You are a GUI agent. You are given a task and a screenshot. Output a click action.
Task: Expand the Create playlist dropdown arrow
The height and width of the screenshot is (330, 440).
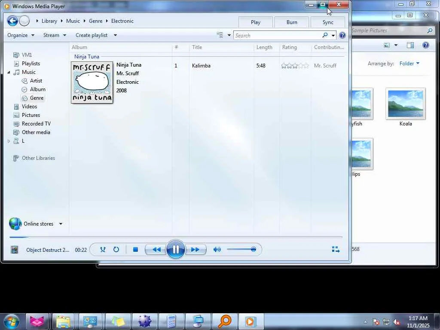point(115,35)
